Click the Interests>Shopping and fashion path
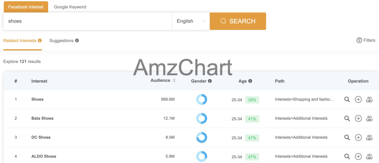This screenshot has width=379, height=163. click(304, 99)
